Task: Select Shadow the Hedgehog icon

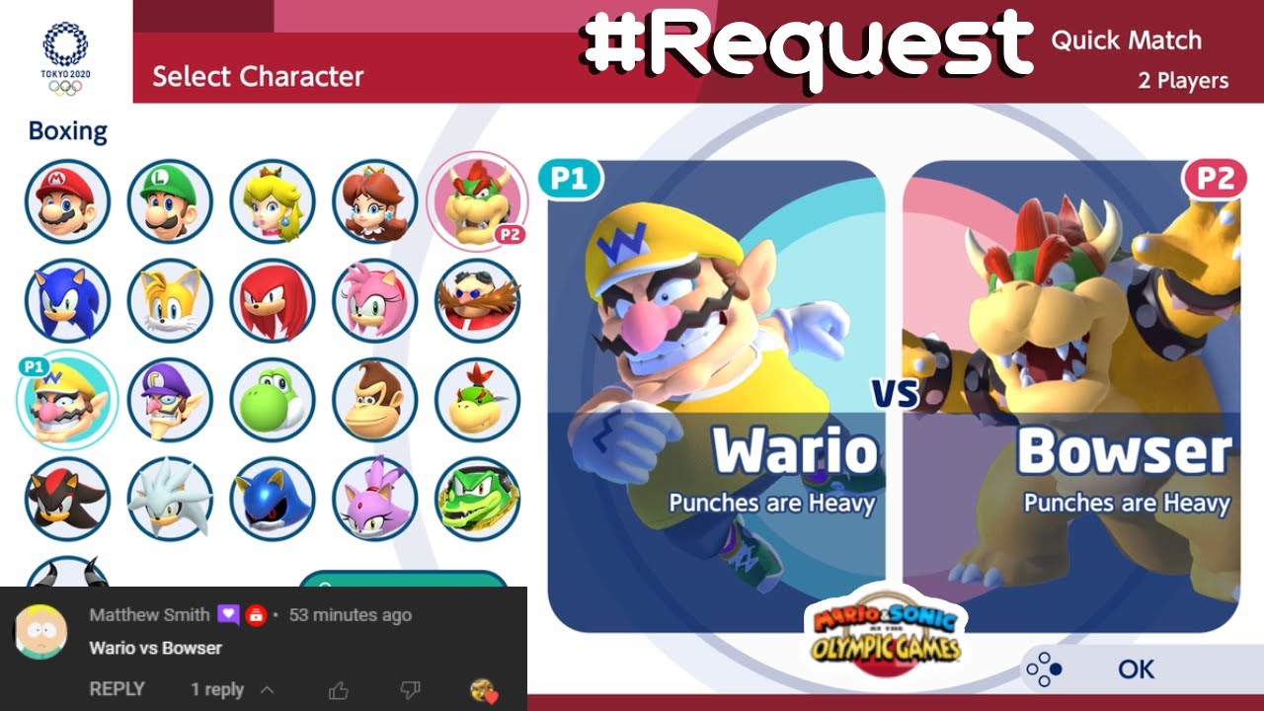Action: click(x=67, y=499)
